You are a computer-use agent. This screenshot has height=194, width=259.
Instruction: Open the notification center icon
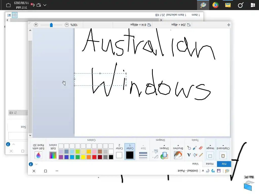(8, 5)
